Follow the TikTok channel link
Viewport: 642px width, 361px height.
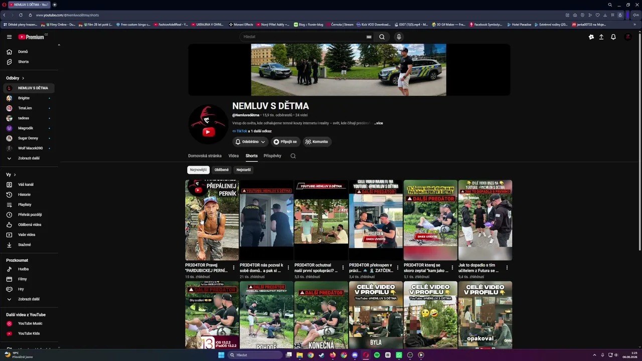[x=242, y=131]
